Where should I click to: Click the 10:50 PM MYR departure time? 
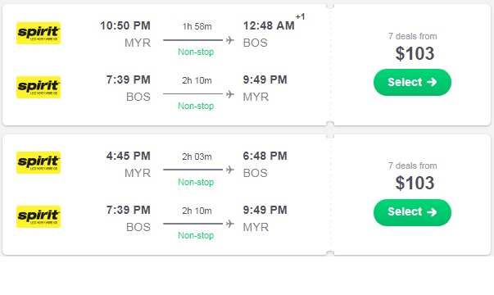(x=125, y=25)
